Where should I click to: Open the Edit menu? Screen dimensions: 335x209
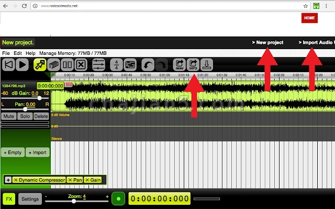tap(18, 53)
